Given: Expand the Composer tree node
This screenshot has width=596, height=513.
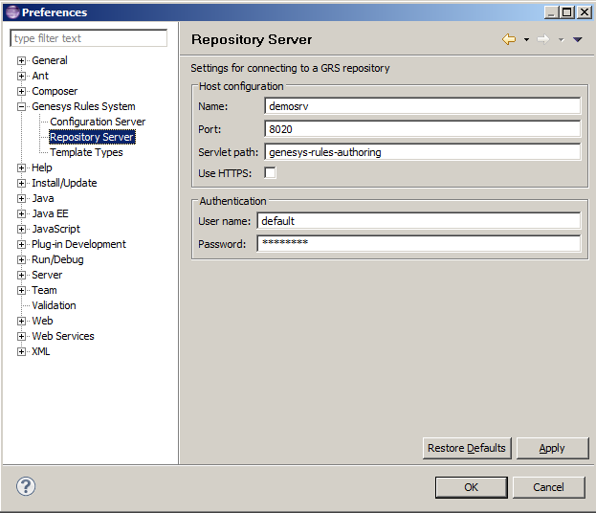Looking at the screenshot, I should pyautogui.click(x=22, y=91).
